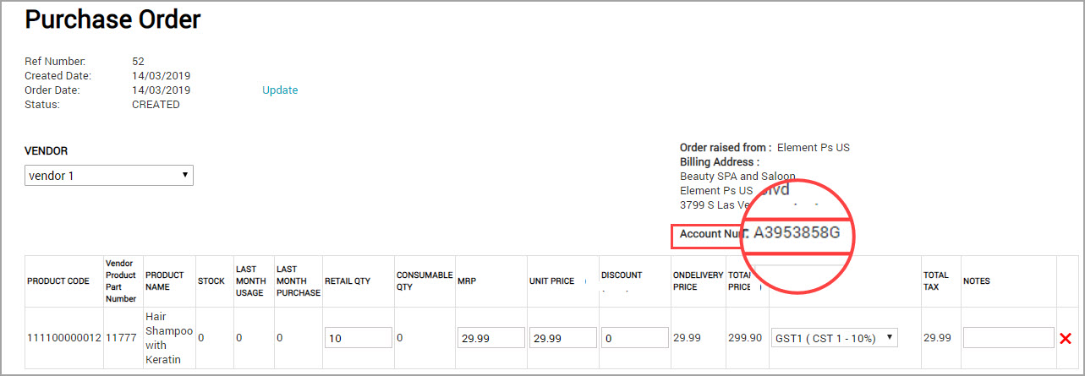Click the Created Date value 14/03/2019
Screen dimensions: 1085x376
tap(162, 76)
